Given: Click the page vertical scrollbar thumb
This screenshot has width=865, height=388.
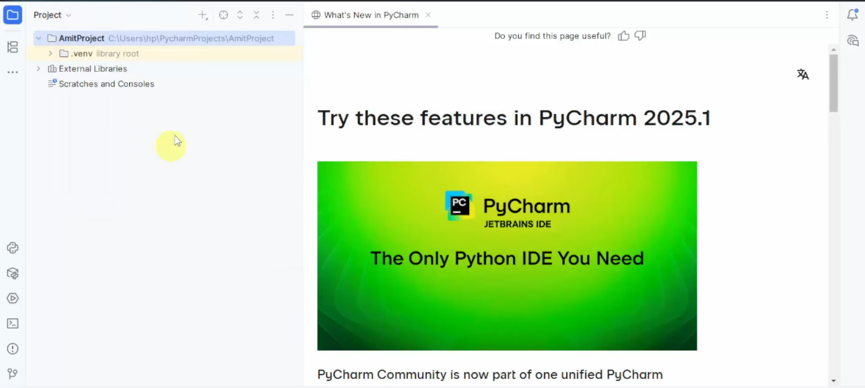Looking at the screenshot, I should tap(834, 83).
